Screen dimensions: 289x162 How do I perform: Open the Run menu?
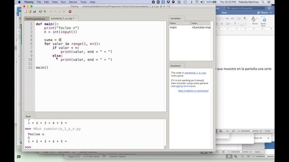click(63, 2)
